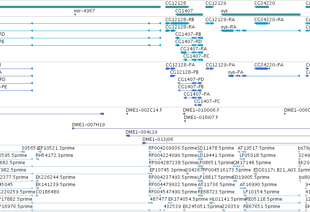
Task: Click the GM17148.5prime EST label
Action: coord(252,163)
